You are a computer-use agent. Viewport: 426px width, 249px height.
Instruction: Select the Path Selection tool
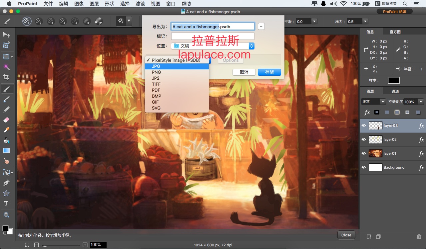pyautogui.click(x=6, y=173)
